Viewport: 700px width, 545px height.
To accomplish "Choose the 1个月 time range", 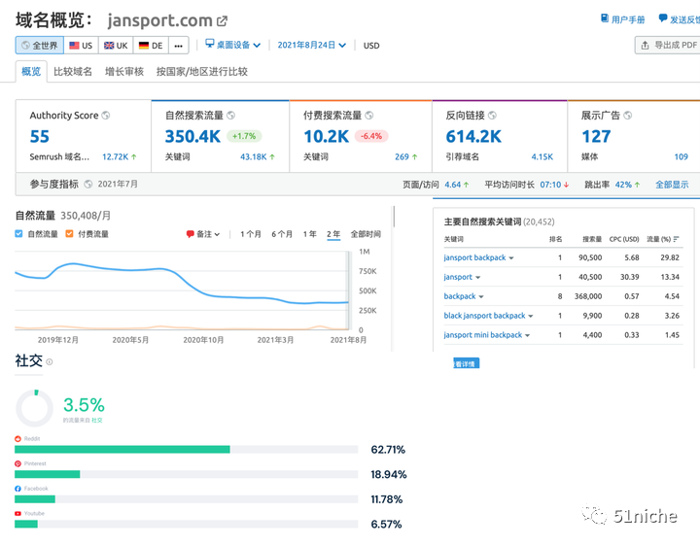I will pos(251,234).
